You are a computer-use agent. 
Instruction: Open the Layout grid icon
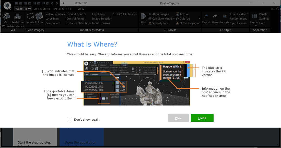254,17
